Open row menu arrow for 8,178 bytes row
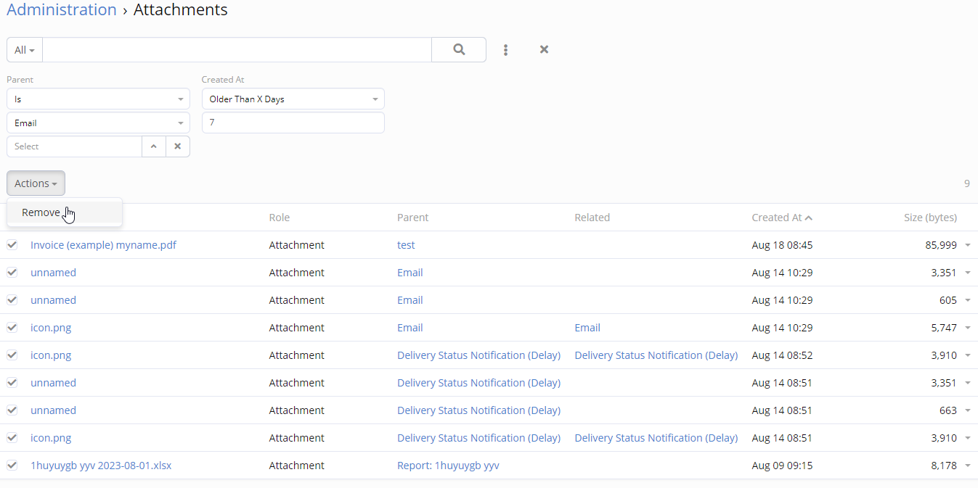978x488 pixels. 967,466
